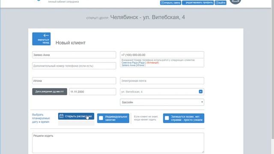
Task: Go back with the arrow button
Action: [42, 39]
